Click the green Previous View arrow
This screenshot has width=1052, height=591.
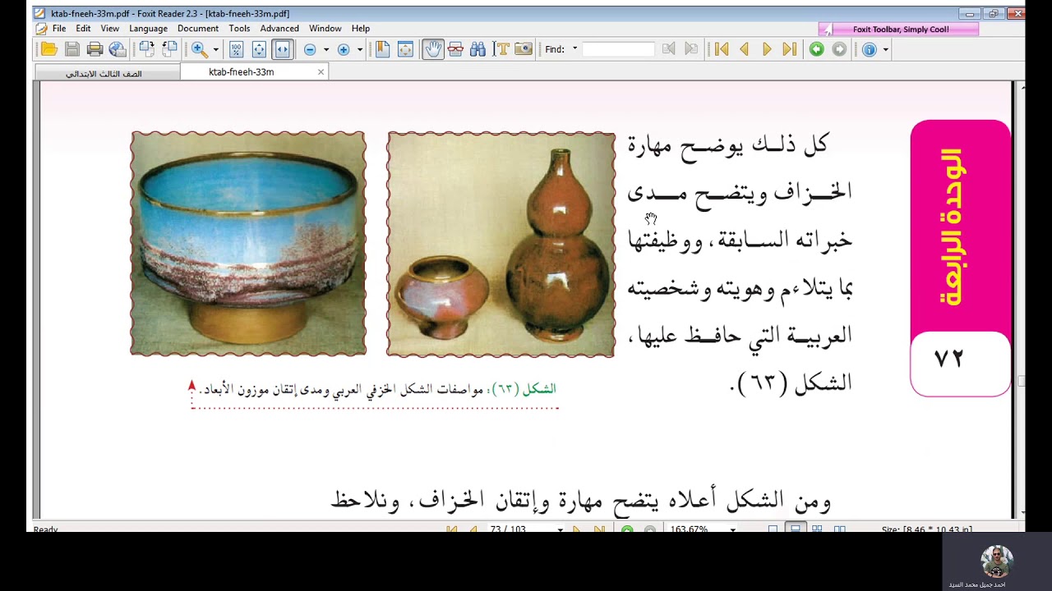click(x=817, y=49)
